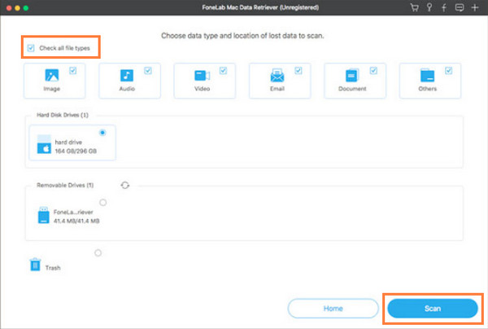The image size is (488, 329).
Task: Minimize the window with the yellow button
Action: coord(17,8)
